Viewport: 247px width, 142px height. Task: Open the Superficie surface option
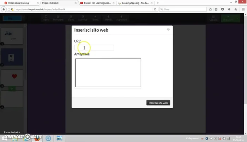point(121,18)
